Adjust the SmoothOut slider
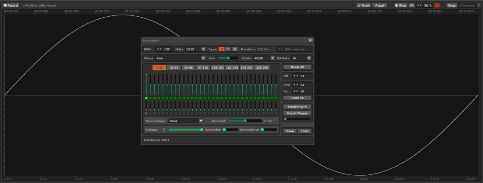The image size is (483, 183). [269, 130]
